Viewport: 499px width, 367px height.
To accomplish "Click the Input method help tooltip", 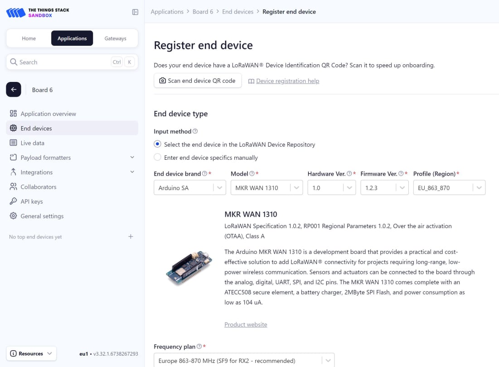I will click(x=195, y=131).
